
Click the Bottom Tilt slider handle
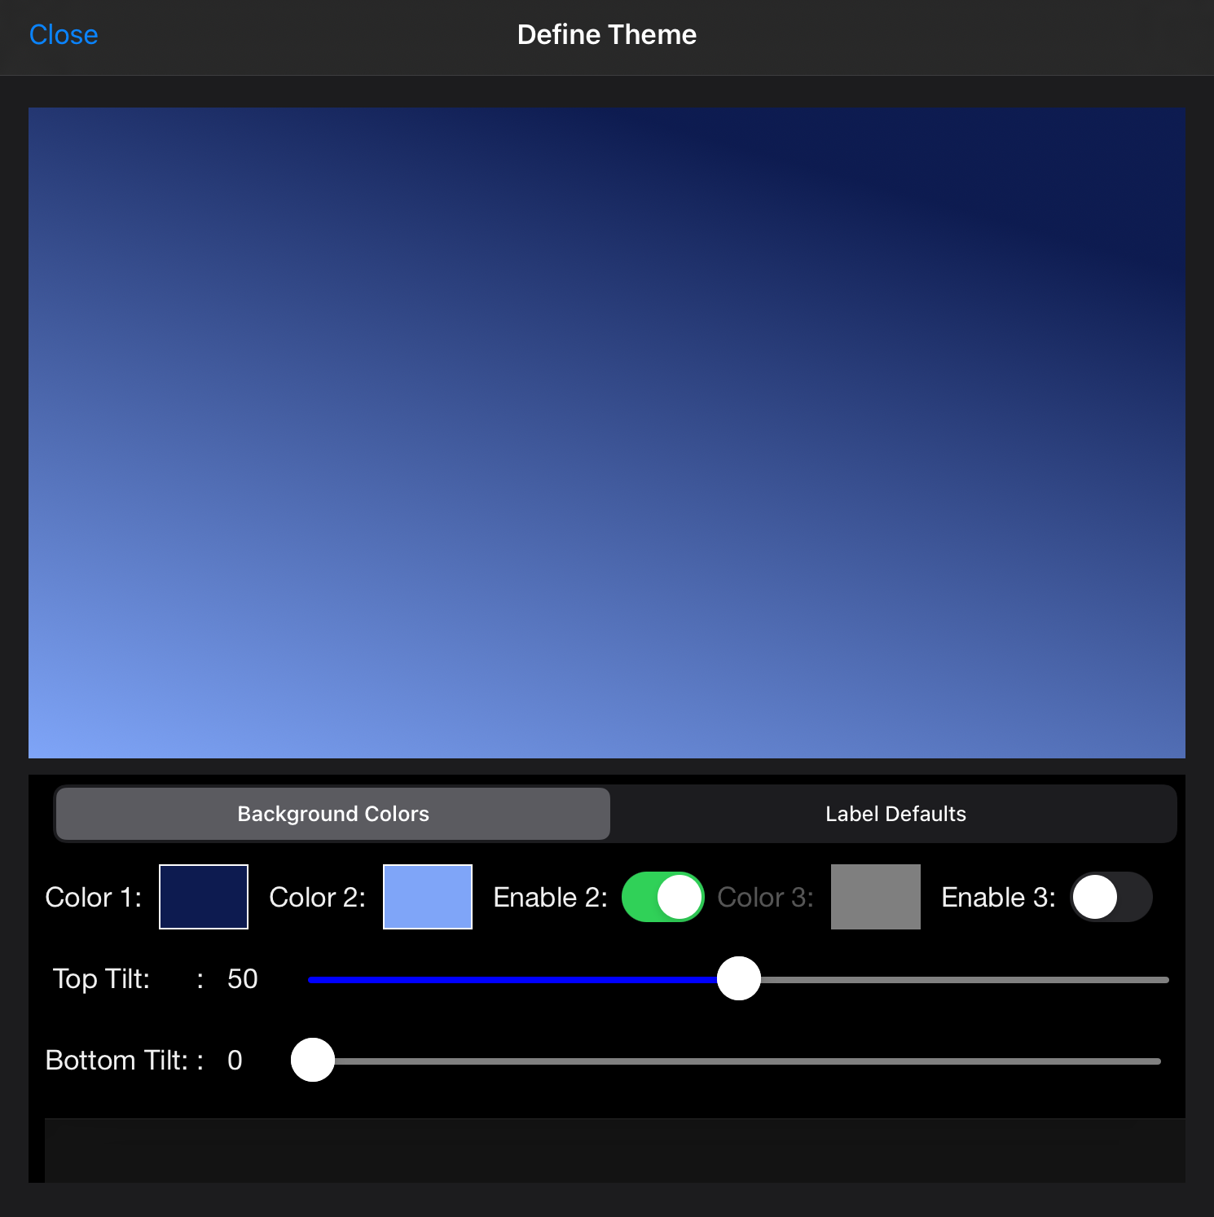[312, 1060]
